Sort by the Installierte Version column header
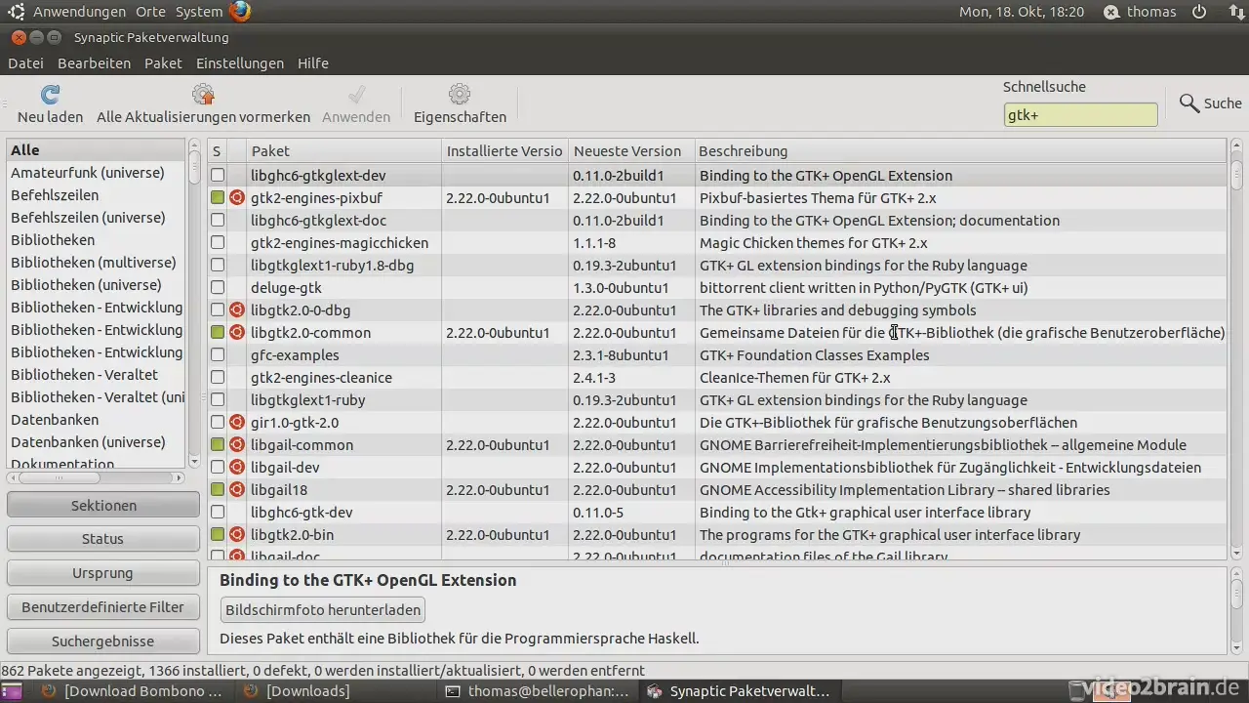This screenshot has height=703, width=1249. point(505,151)
